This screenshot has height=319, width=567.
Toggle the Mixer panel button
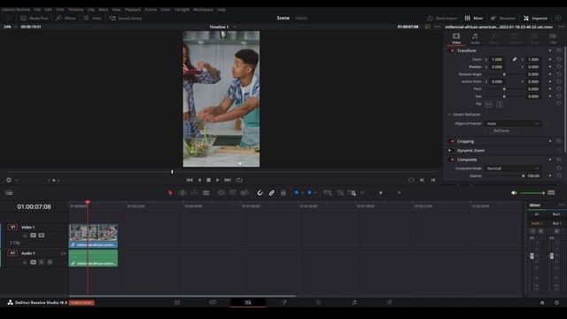tap(474, 18)
